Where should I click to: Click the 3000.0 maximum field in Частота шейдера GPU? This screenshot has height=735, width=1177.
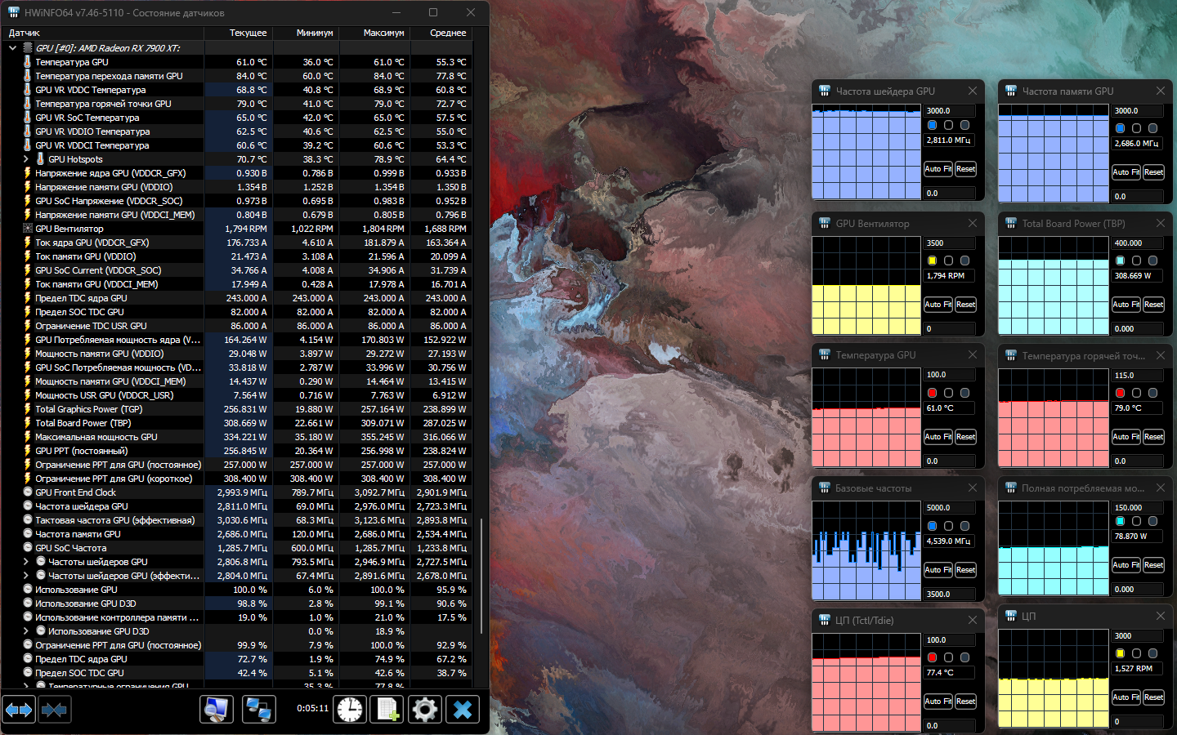pos(950,111)
